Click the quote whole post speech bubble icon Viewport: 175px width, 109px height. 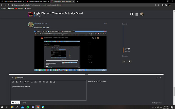tap(13, 82)
